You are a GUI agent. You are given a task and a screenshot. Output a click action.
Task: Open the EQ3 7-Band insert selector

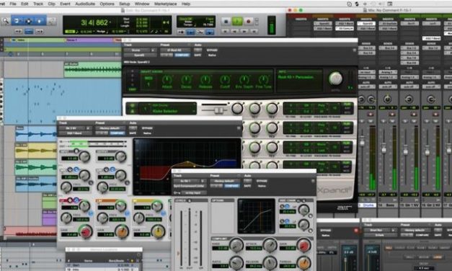point(75,133)
